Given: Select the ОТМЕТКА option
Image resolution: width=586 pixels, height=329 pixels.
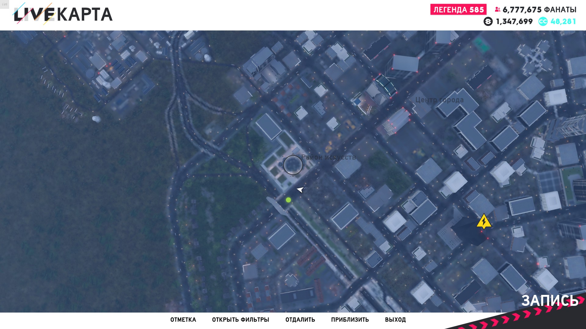Looking at the screenshot, I should tap(183, 320).
